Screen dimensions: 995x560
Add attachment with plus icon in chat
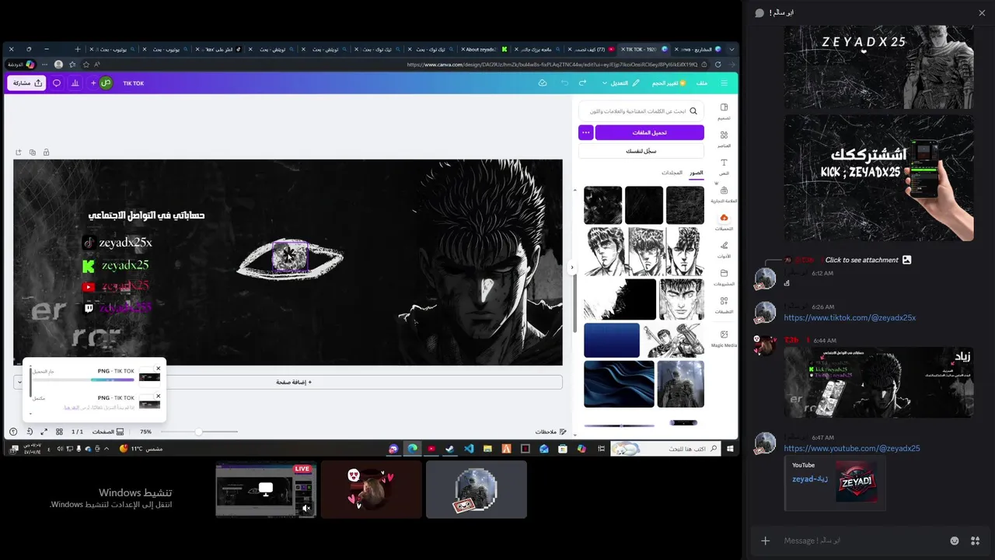point(766,541)
